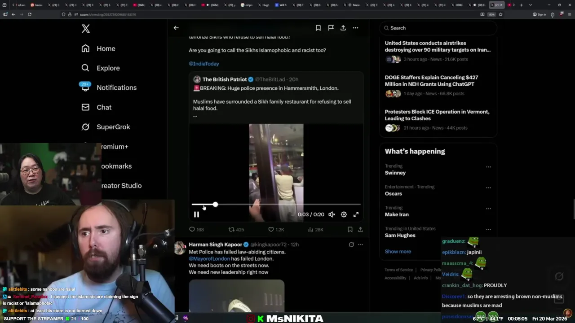Open the Accessibility footer link
Viewport: 575px width, 323px height.
[395, 278]
